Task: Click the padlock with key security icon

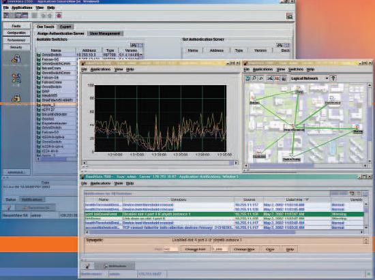Action: coord(16,59)
